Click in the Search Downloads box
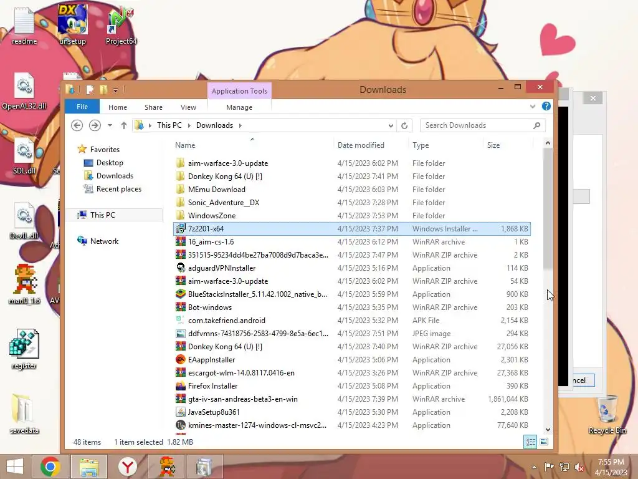638x479 pixels. (x=483, y=125)
